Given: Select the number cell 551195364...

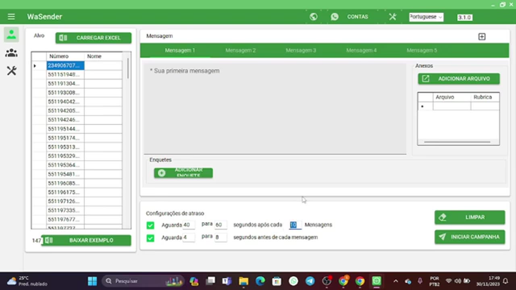Looking at the screenshot, I should [65, 165].
